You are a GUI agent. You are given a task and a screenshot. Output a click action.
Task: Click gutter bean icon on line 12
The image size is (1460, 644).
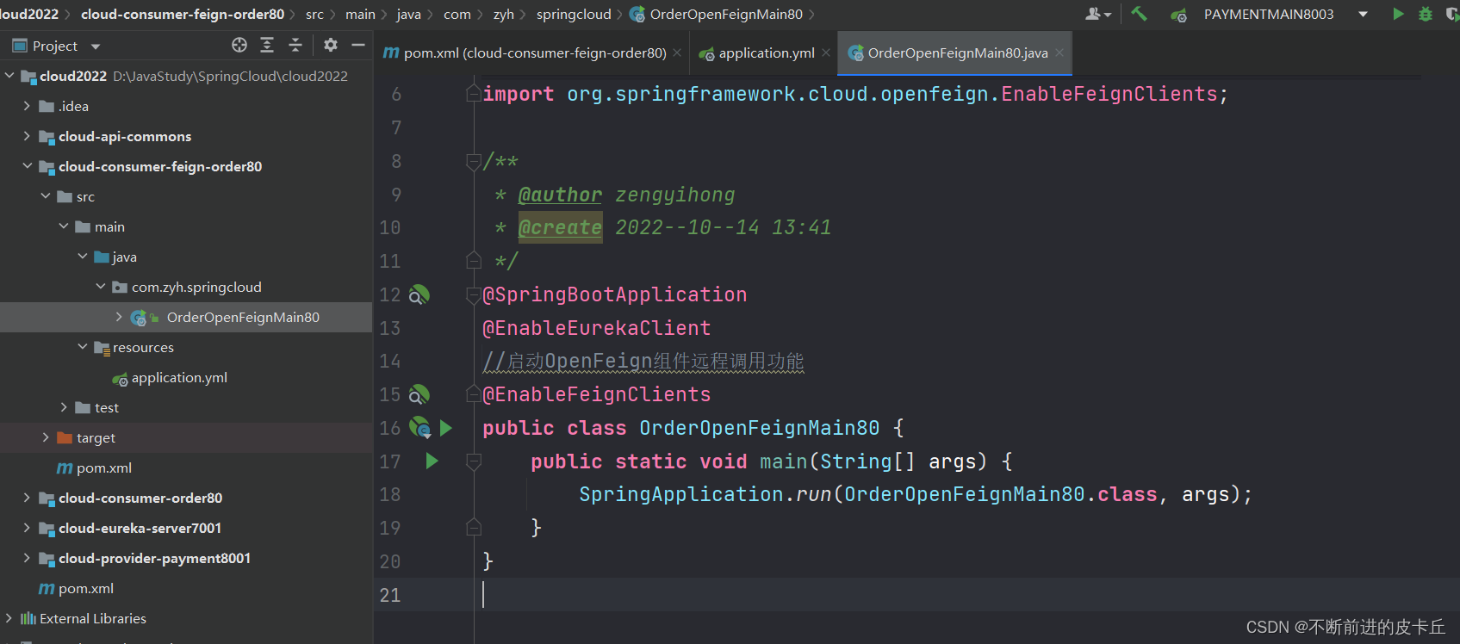pyautogui.click(x=419, y=295)
